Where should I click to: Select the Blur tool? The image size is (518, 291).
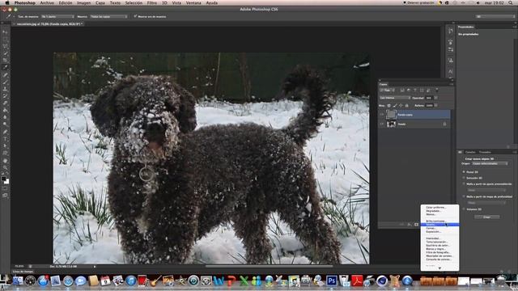[5, 117]
